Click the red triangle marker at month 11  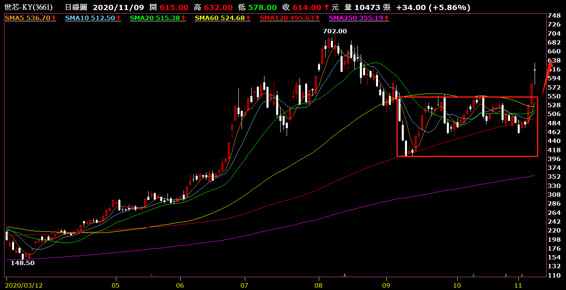click(x=521, y=276)
